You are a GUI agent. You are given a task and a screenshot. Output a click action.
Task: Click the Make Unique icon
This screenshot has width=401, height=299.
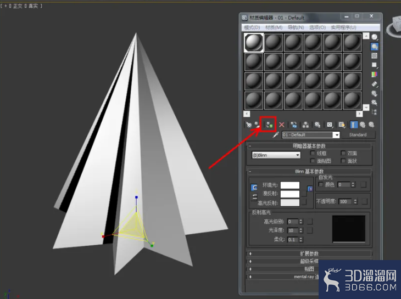305,125
